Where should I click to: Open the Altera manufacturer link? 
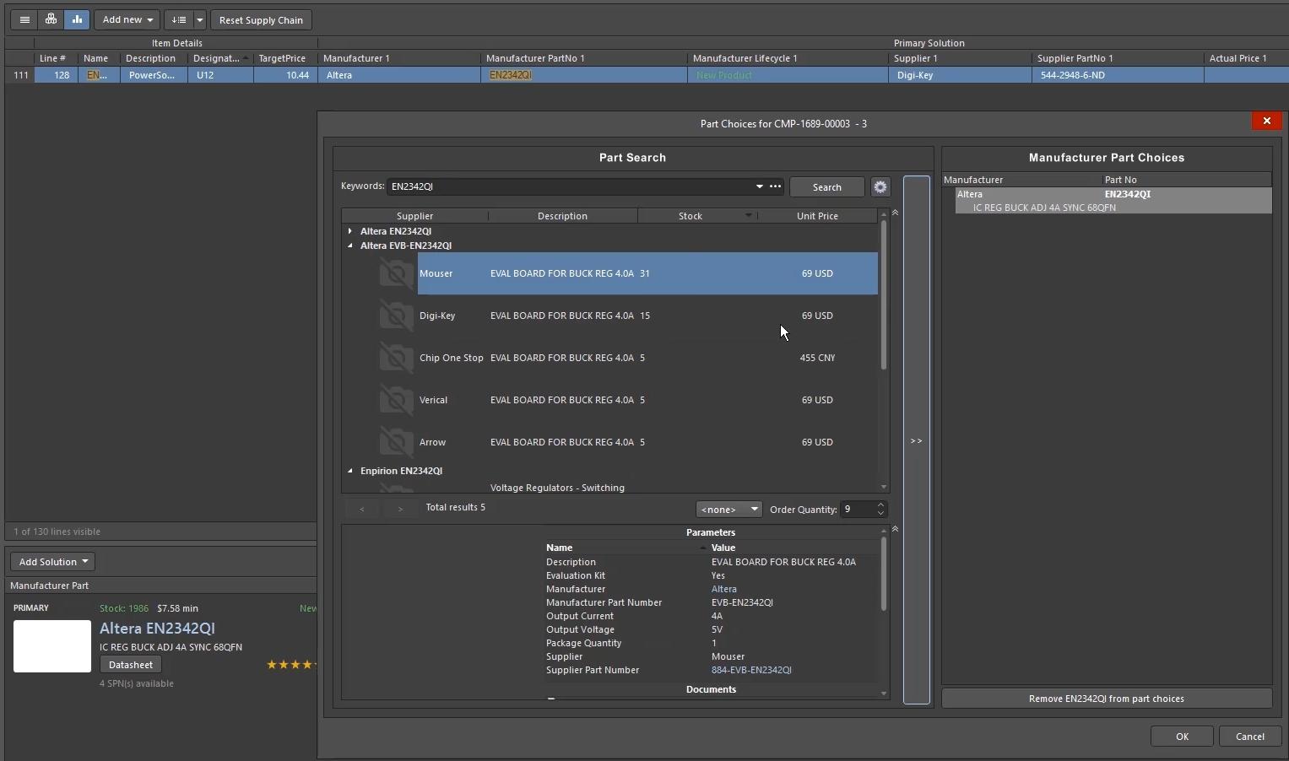pos(723,589)
